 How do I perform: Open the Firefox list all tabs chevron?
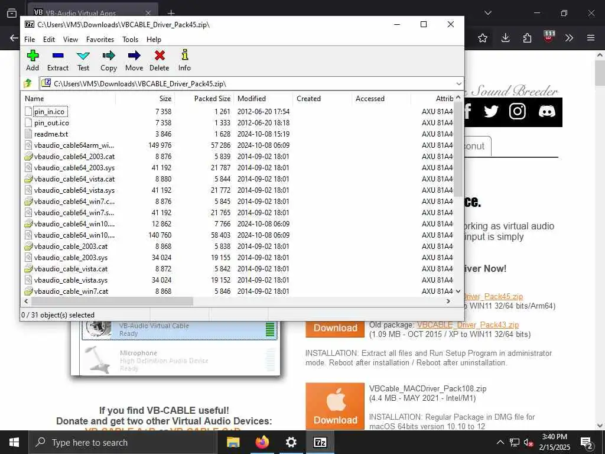(x=487, y=13)
